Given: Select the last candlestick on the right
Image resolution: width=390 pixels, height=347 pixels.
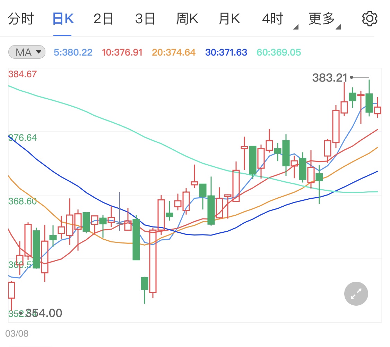Looking at the screenshot, I should [x=378, y=108].
